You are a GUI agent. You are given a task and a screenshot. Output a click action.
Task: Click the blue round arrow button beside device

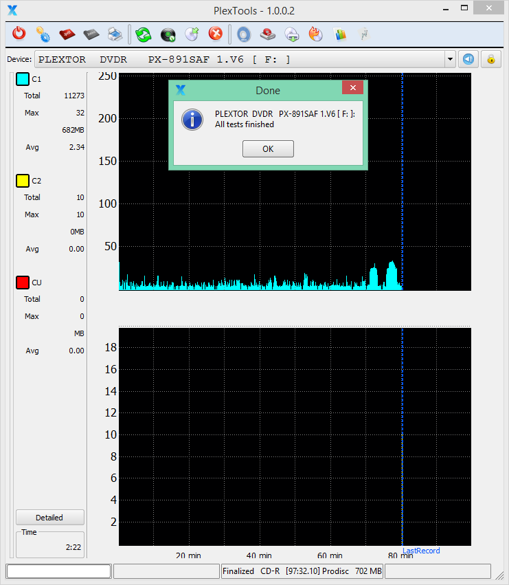click(468, 59)
